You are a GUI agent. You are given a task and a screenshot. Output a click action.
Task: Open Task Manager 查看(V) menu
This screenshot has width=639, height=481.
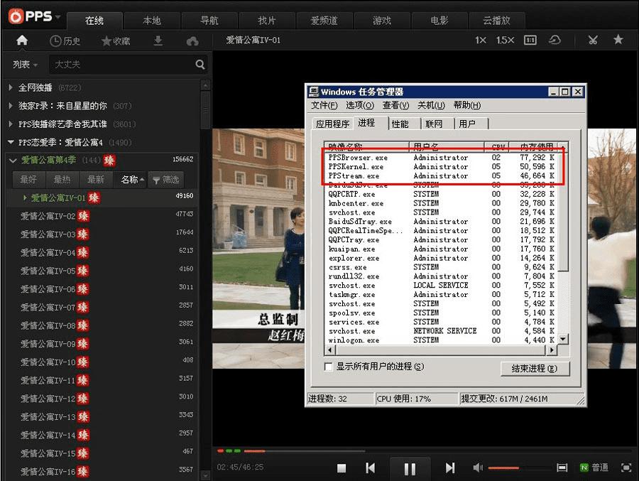(x=395, y=105)
